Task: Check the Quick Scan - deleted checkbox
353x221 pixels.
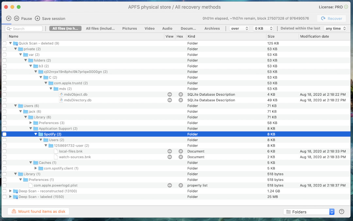Action: [x=5, y=43]
